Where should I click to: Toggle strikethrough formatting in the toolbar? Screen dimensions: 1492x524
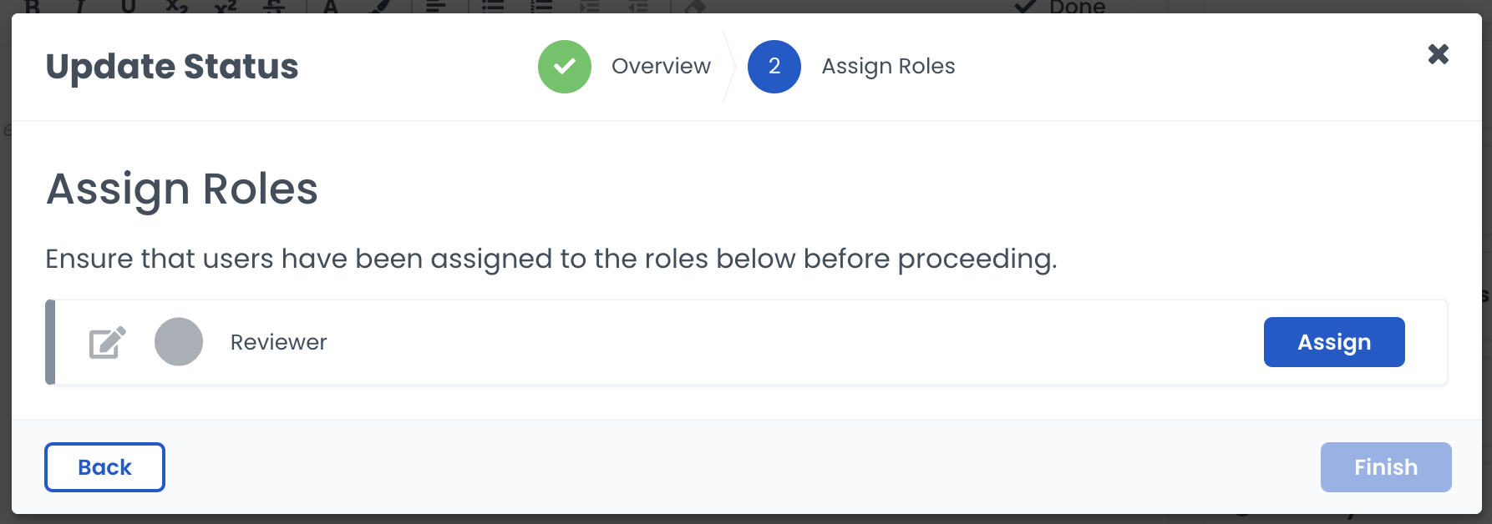click(274, 7)
